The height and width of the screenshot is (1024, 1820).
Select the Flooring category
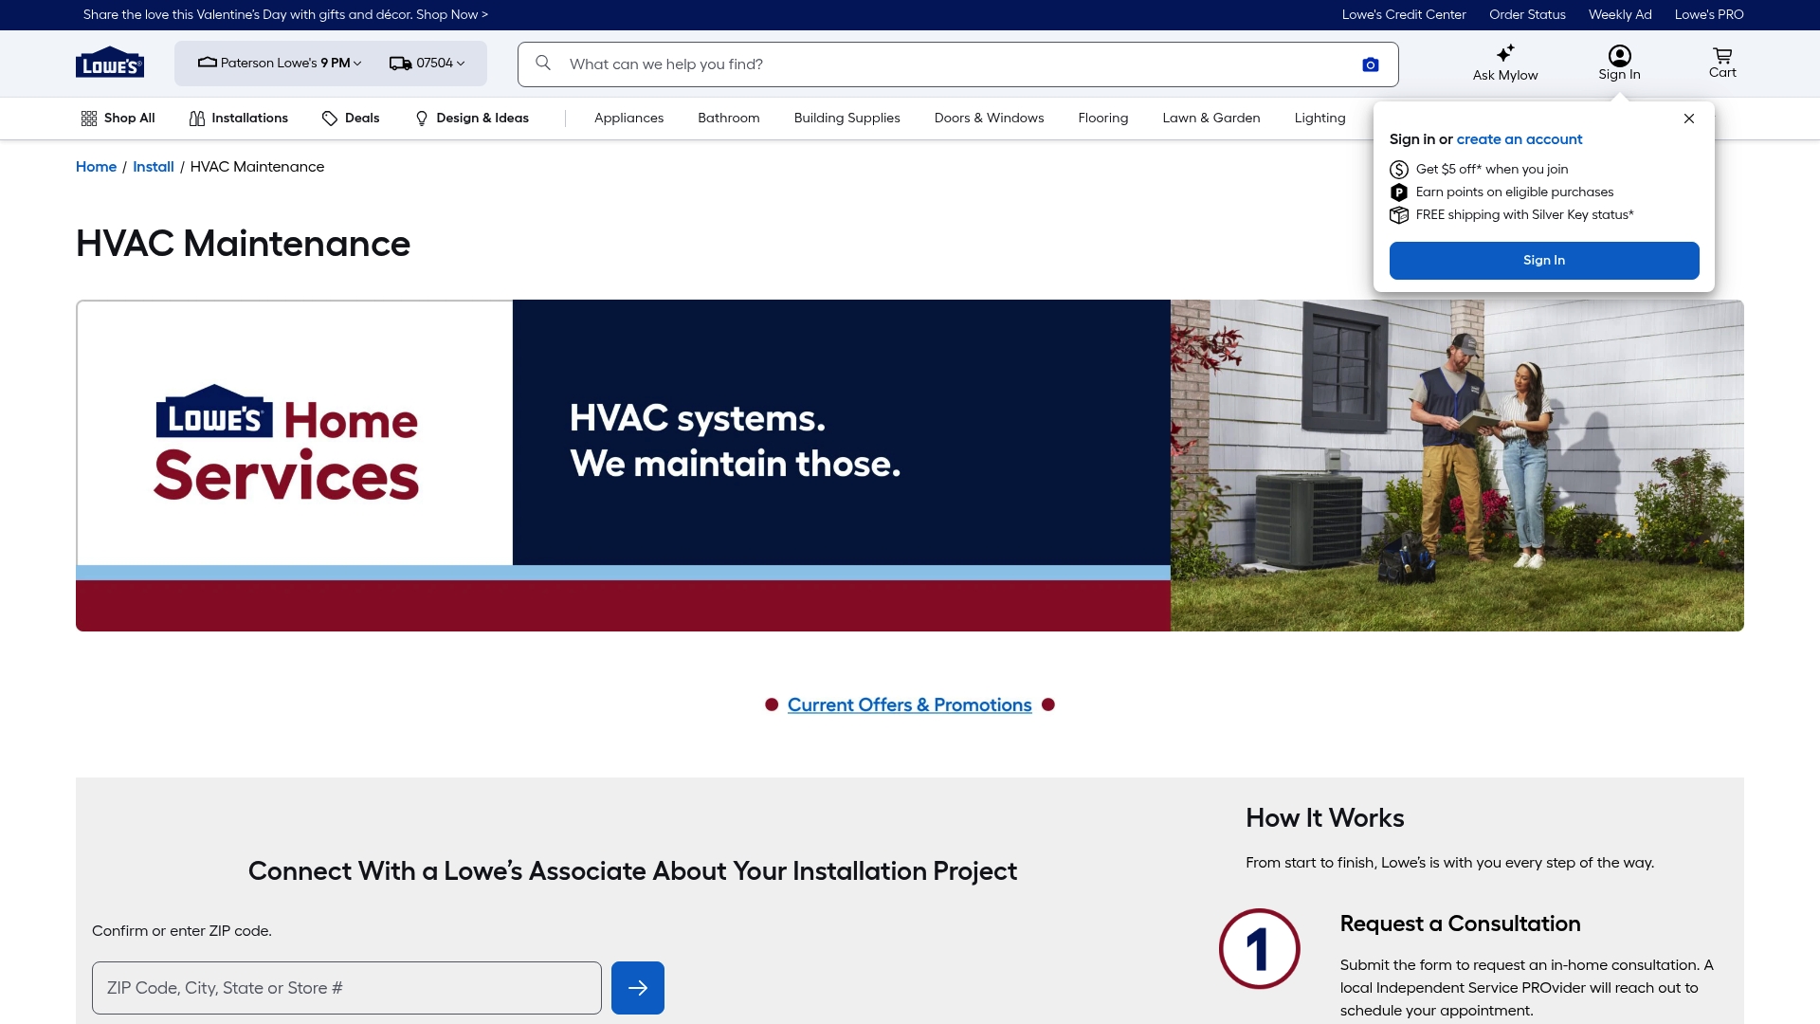coord(1103,119)
